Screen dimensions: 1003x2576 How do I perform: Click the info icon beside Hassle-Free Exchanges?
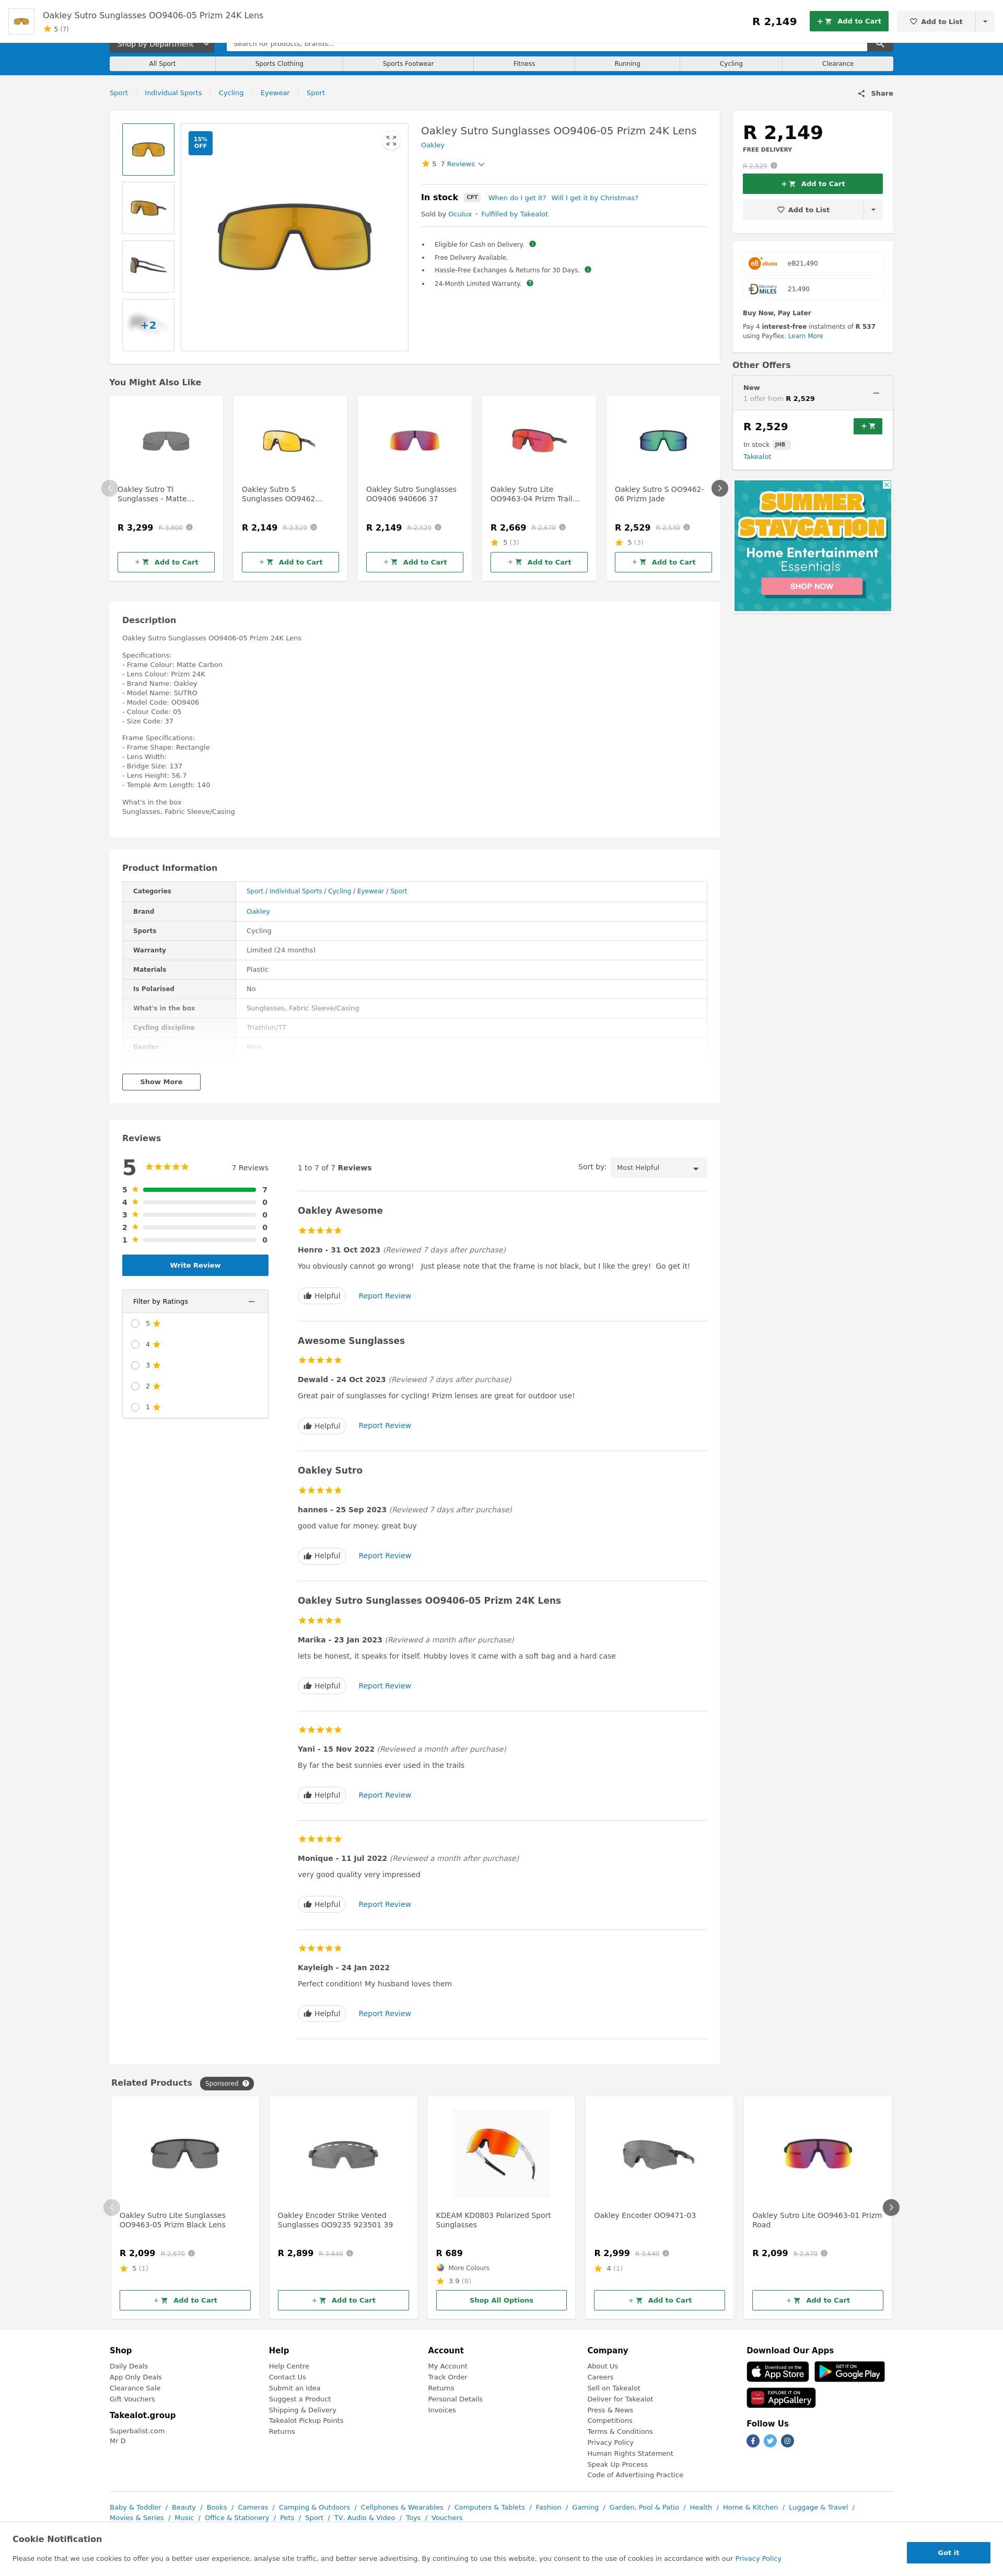coord(587,270)
